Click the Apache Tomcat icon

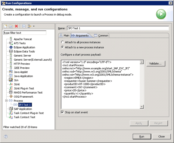coord(11,39)
